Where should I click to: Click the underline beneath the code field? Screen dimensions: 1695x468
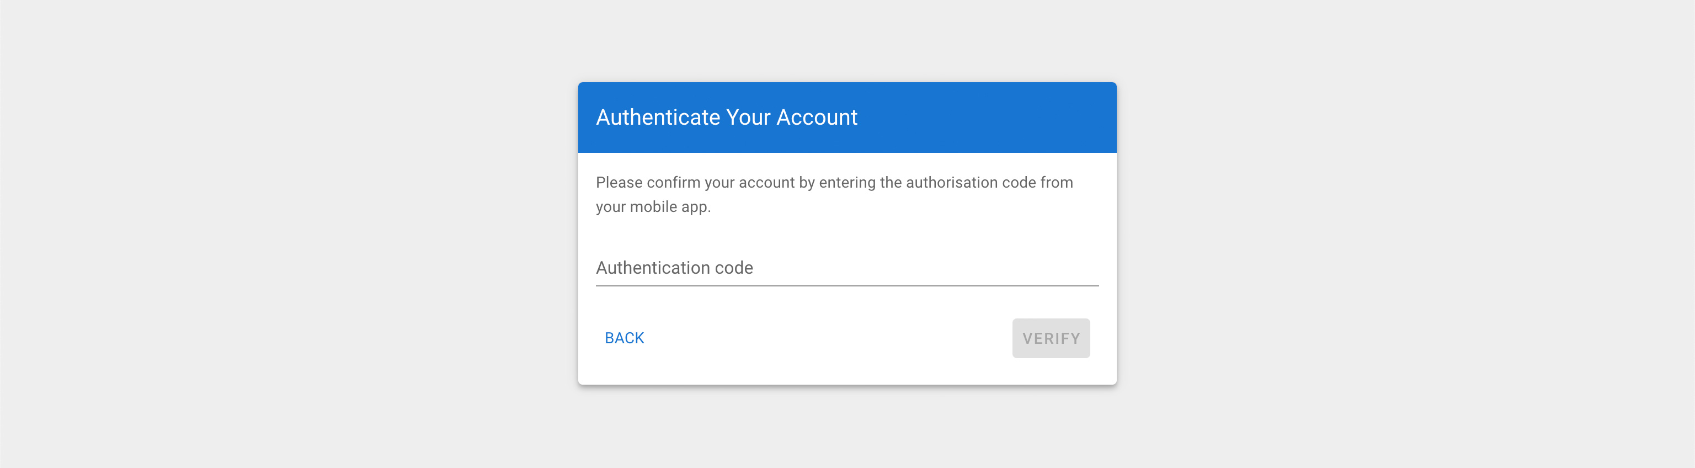[847, 286]
